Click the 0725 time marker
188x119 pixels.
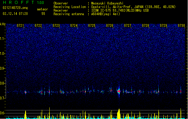pyautogui.click(x=92, y=26)
